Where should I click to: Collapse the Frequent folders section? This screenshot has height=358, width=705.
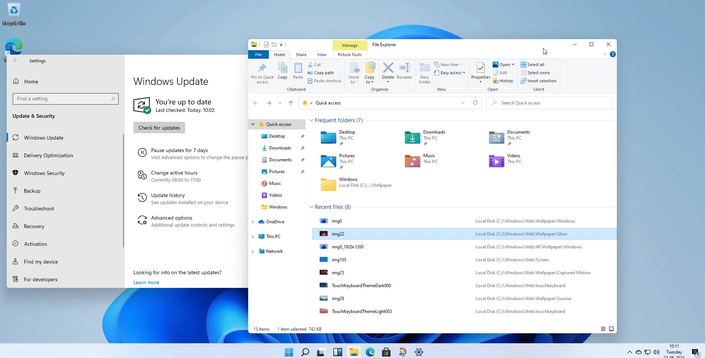click(x=311, y=120)
